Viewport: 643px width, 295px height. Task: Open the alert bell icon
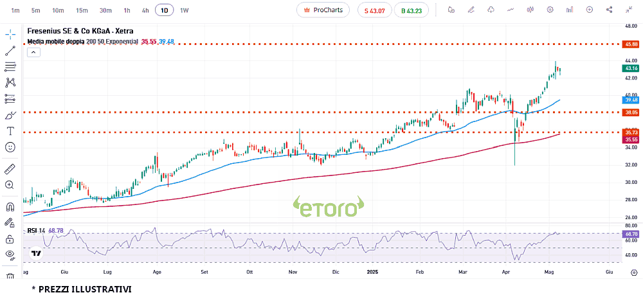(451, 10)
